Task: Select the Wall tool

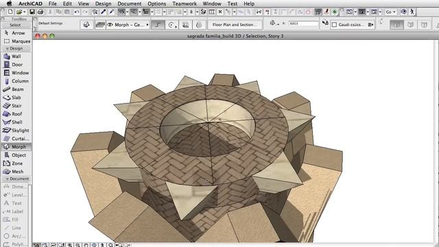Action: 16,56
